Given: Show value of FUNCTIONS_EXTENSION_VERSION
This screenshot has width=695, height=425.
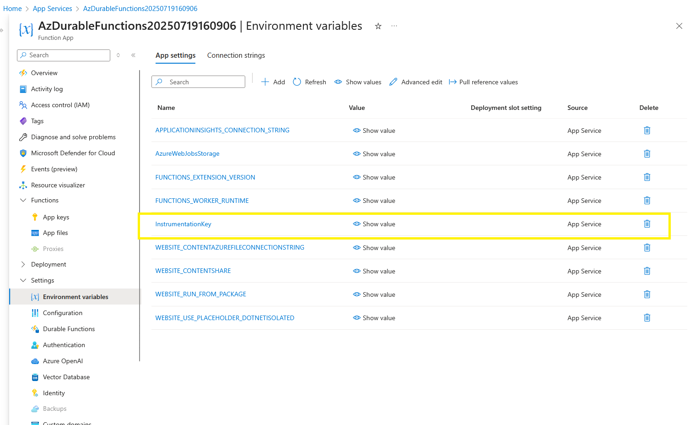Looking at the screenshot, I should click(x=374, y=177).
